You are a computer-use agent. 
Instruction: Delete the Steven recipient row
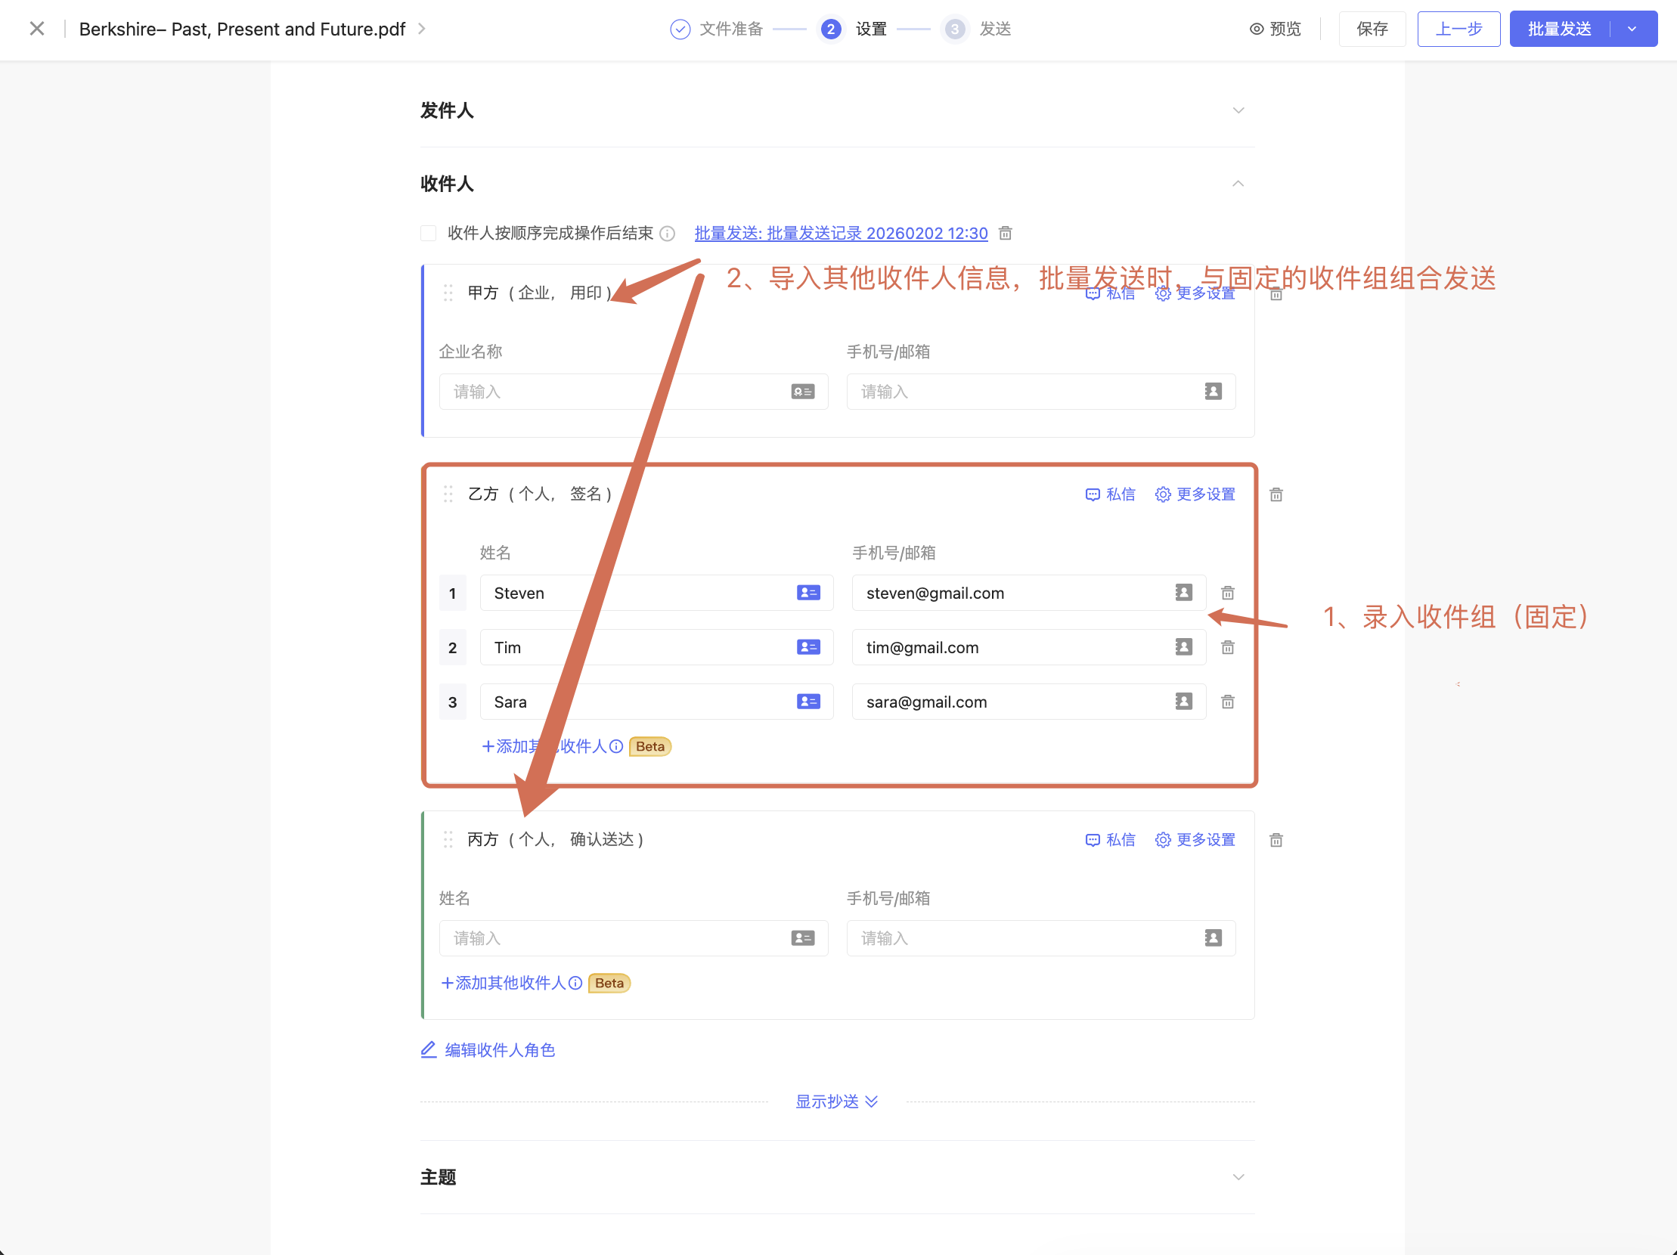pyautogui.click(x=1227, y=593)
